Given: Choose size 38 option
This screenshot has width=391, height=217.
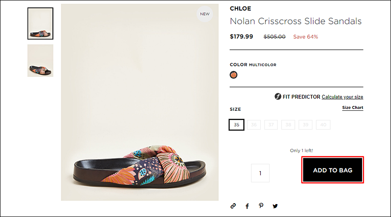Looking at the screenshot, I should click(x=288, y=125).
